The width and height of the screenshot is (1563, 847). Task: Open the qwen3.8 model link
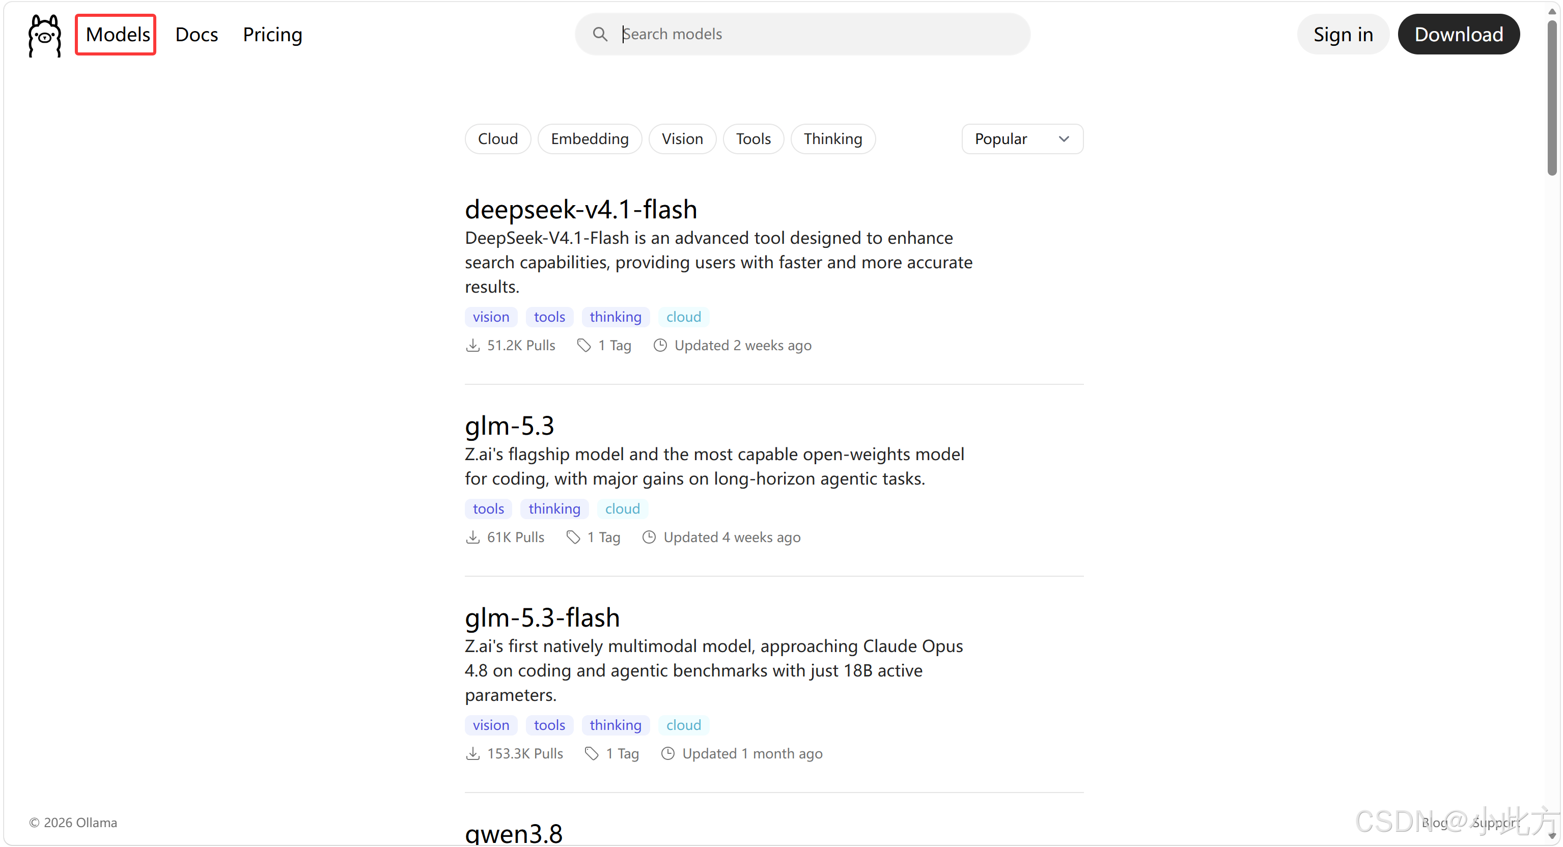[514, 833]
